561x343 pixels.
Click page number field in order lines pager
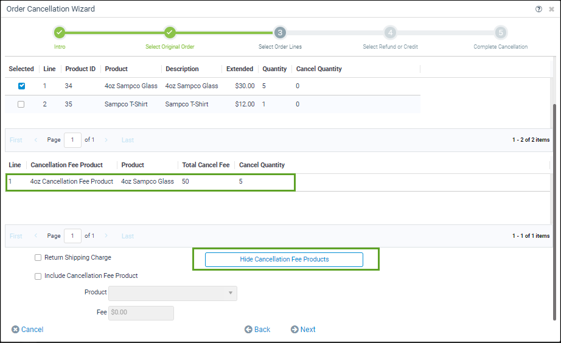coord(72,140)
